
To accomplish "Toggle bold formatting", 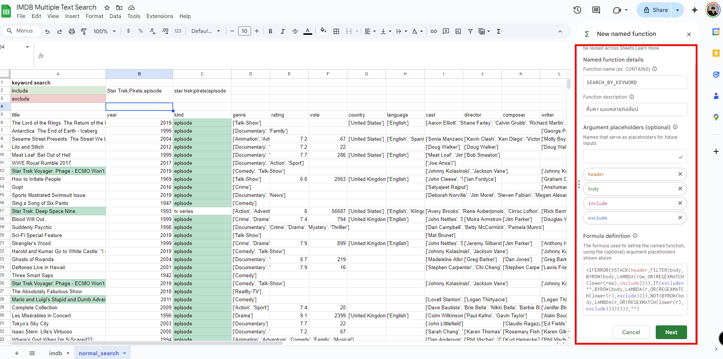I will (x=271, y=31).
